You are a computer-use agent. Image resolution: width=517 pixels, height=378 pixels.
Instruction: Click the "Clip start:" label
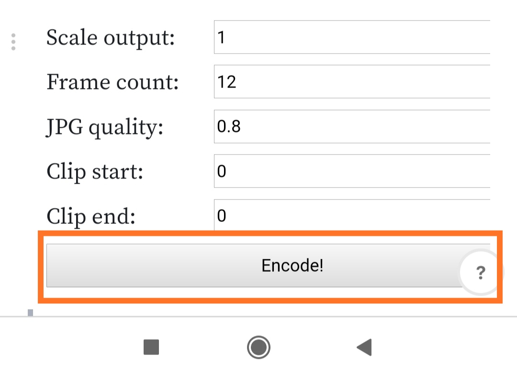coord(95,172)
